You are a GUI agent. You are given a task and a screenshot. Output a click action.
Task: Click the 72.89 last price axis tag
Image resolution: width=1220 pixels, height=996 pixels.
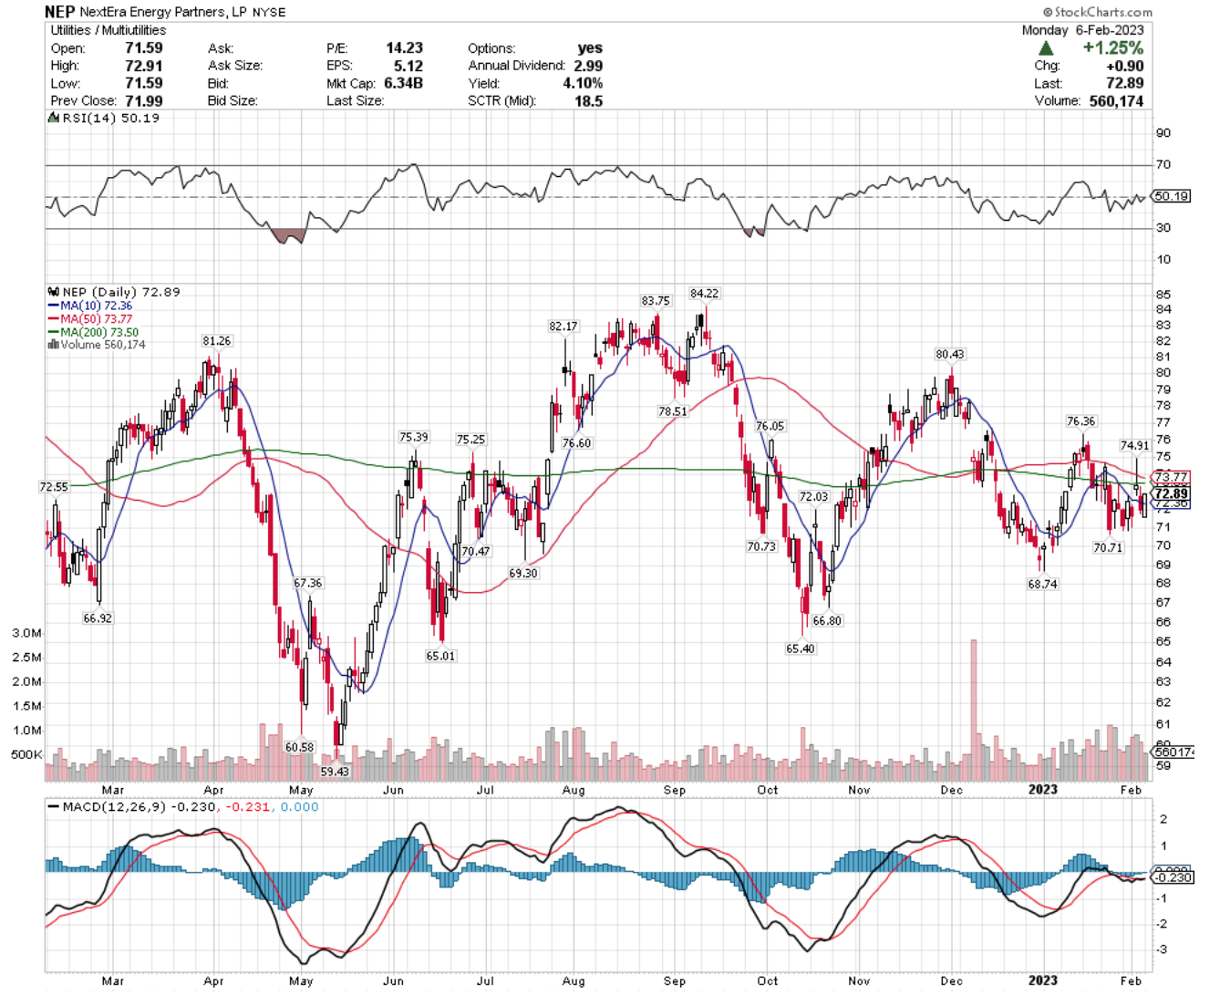click(1172, 493)
